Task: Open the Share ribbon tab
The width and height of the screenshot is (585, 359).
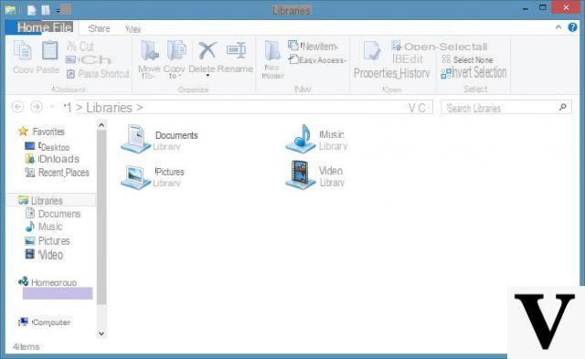Action: 99,28
